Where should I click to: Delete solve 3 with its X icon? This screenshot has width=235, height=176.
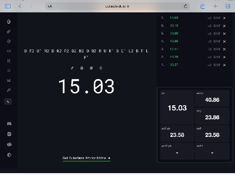[224, 49]
